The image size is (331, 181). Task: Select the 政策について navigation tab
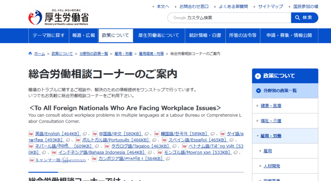click(x=115, y=36)
